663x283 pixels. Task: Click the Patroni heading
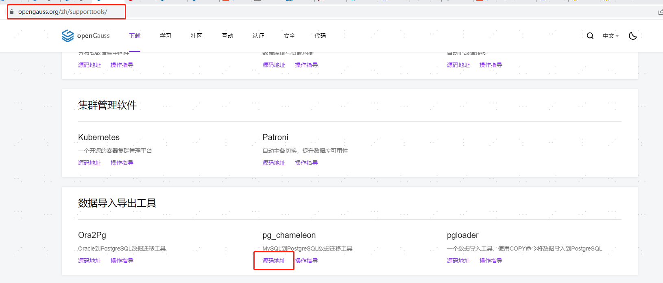tap(275, 137)
